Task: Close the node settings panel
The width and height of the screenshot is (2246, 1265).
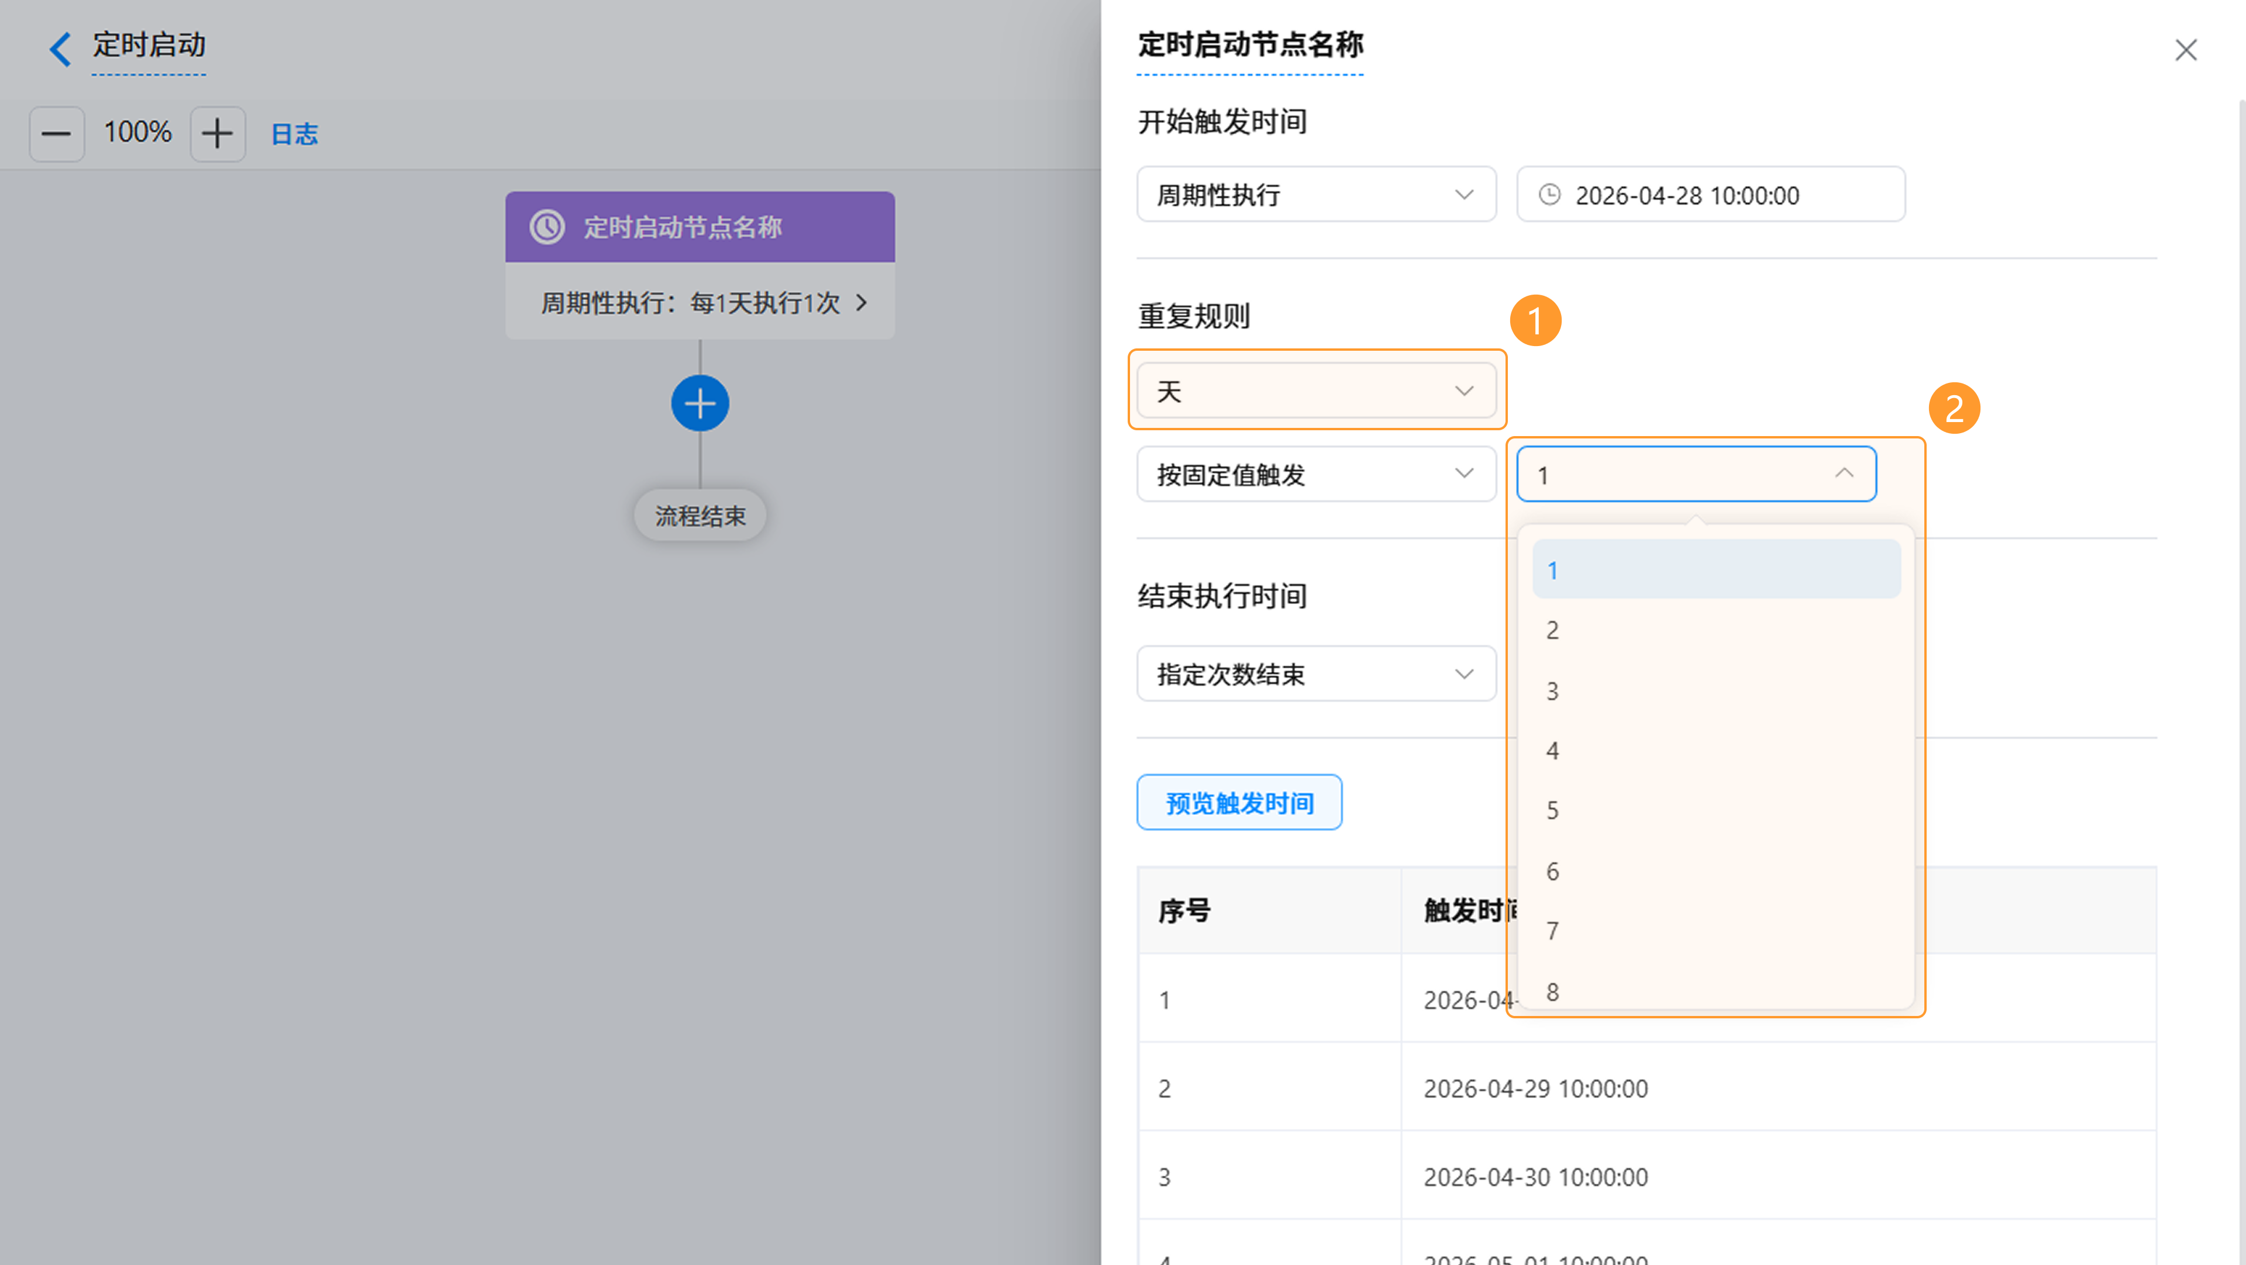Action: click(2185, 50)
